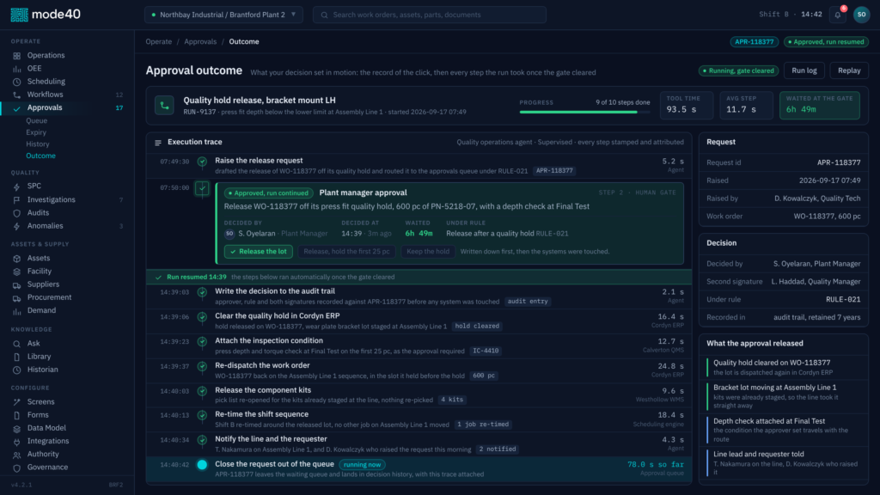
Task: Click the Running, gate cleared status pill
Action: [x=738, y=70]
